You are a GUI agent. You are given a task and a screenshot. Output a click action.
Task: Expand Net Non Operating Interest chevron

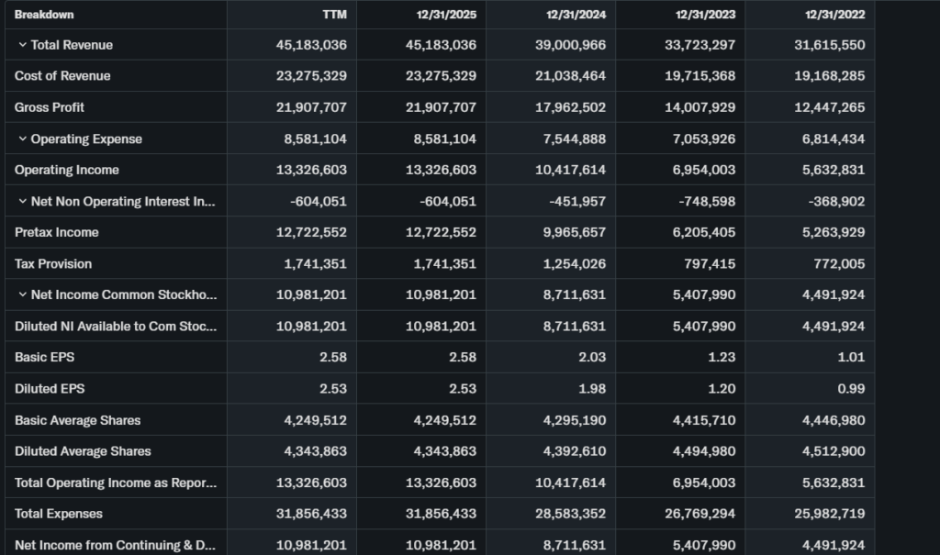[x=22, y=202]
